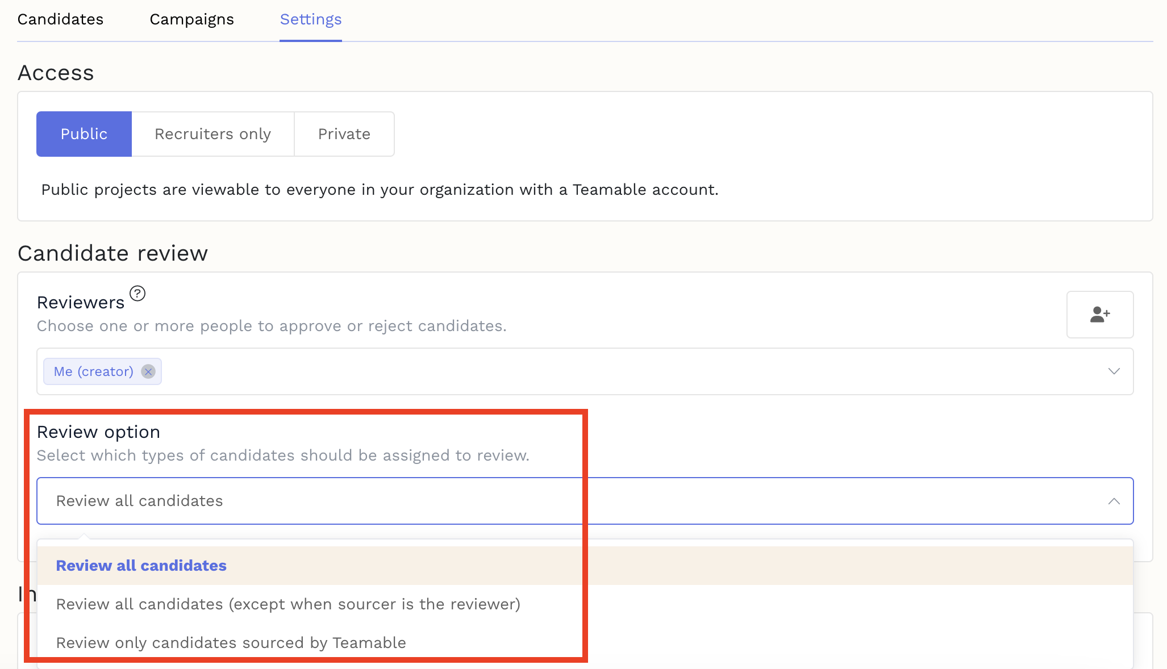Open the Reviewers help question-mark icon

(x=137, y=294)
